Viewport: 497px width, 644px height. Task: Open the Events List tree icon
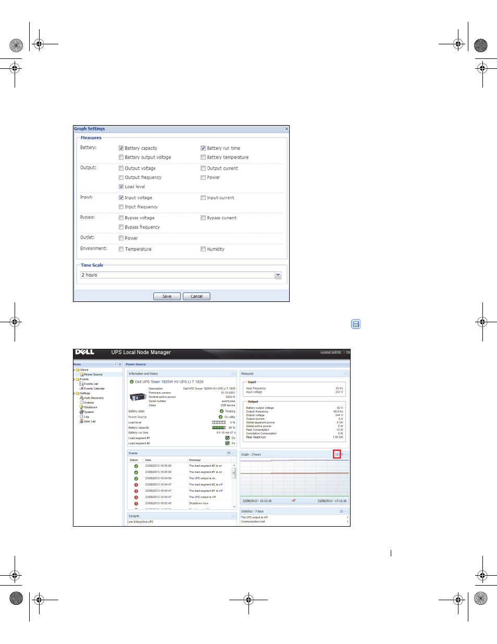(x=82, y=384)
